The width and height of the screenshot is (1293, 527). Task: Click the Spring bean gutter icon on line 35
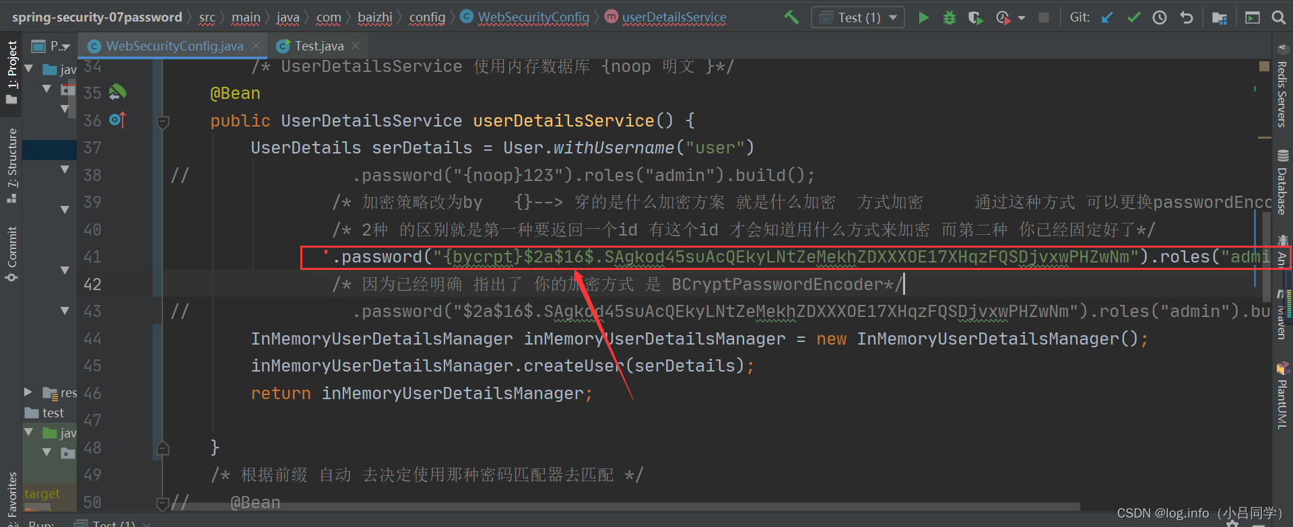tap(118, 92)
